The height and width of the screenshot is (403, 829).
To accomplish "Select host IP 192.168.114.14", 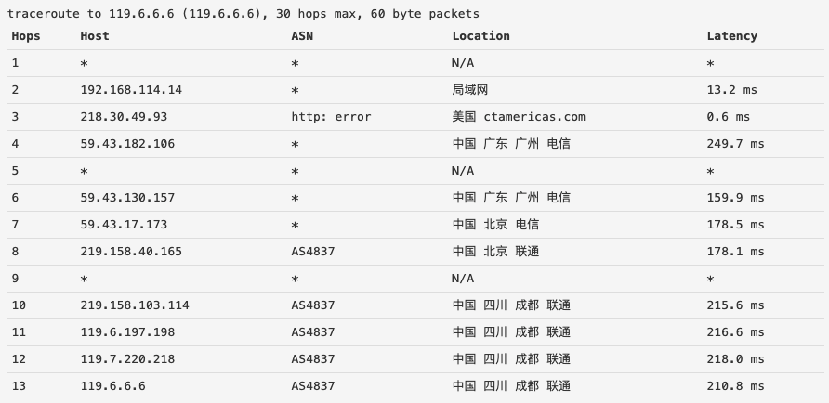I will point(131,90).
